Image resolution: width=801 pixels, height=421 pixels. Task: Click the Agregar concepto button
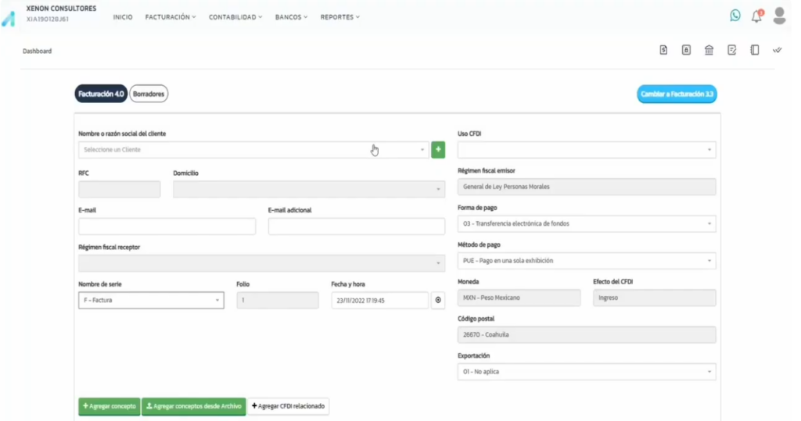pos(109,406)
